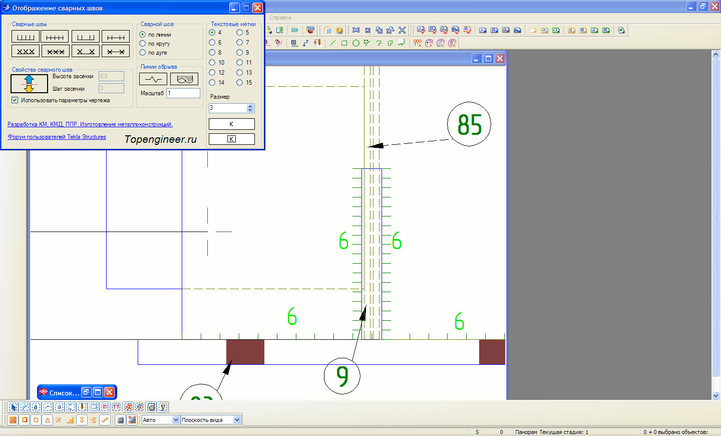Click the 'Размер' spinner arrows
Image resolution: width=721 pixels, height=436 pixels.
coord(250,108)
